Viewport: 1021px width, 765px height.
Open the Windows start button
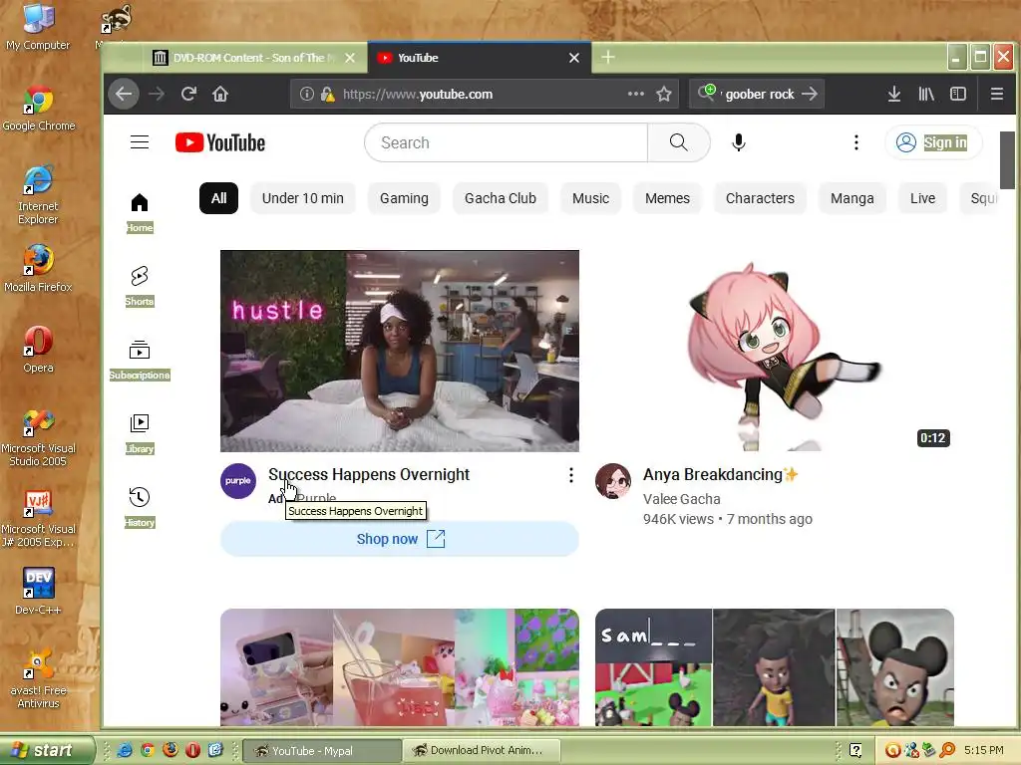pos(46,750)
